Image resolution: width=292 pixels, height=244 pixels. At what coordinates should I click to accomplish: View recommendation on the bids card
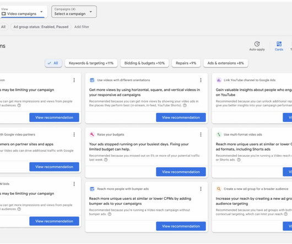click(x=54, y=221)
